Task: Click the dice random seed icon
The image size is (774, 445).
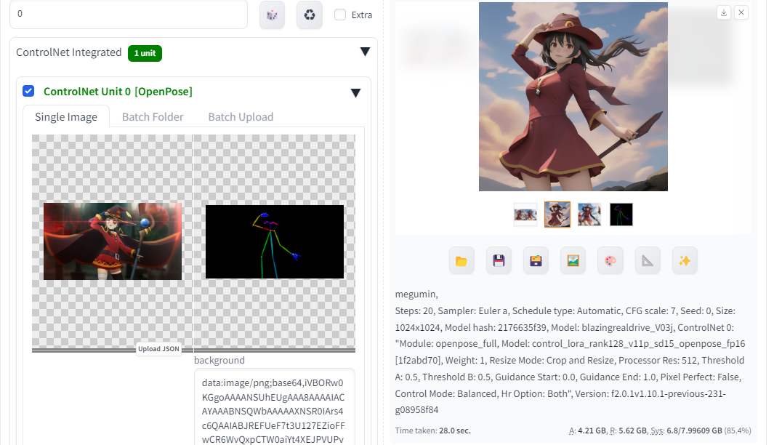Action: click(272, 15)
